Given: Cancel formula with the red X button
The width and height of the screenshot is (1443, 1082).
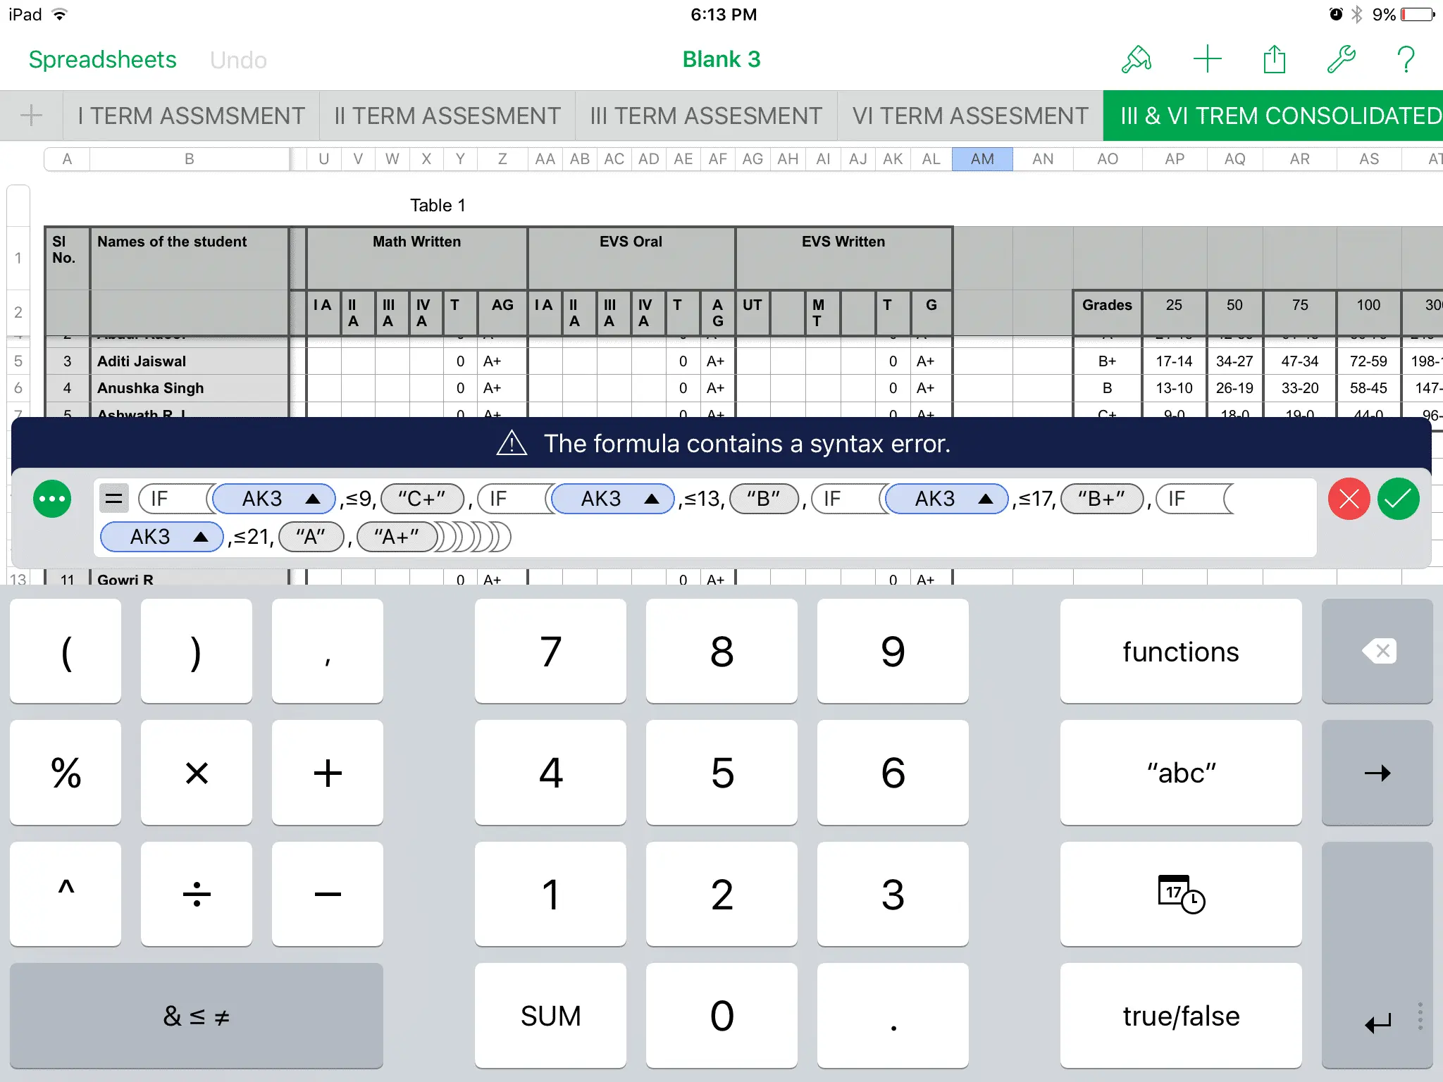Looking at the screenshot, I should pyautogui.click(x=1349, y=499).
